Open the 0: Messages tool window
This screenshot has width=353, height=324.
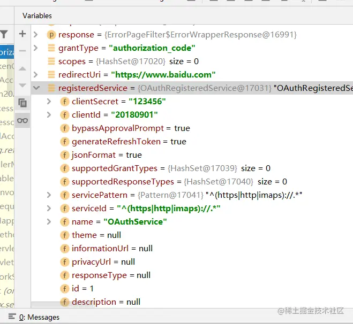coord(39,317)
